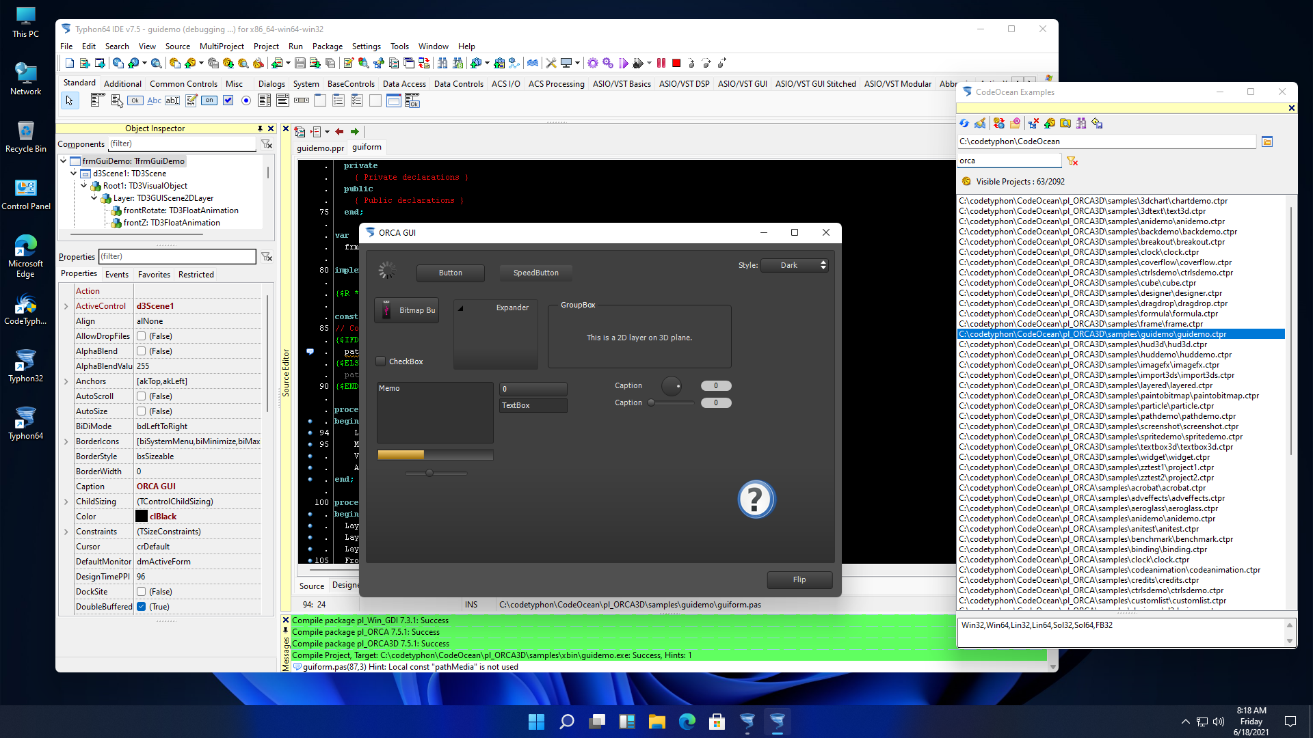Image resolution: width=1313 pixels, height=738 pixels.
Task: Click the Source tab below the editor
Action: [x=312, y=586]
